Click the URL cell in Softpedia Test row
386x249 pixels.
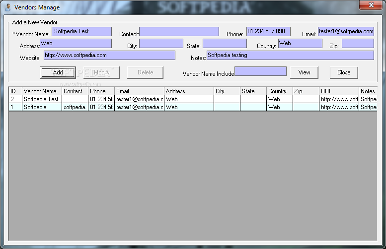pos(339,99)
